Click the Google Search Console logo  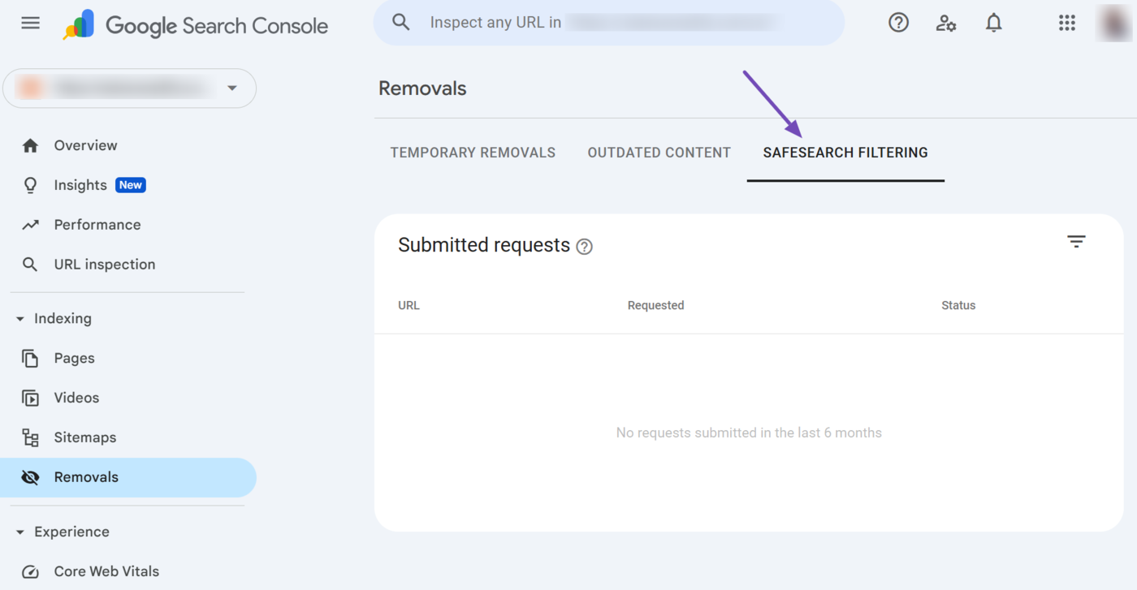196,25
